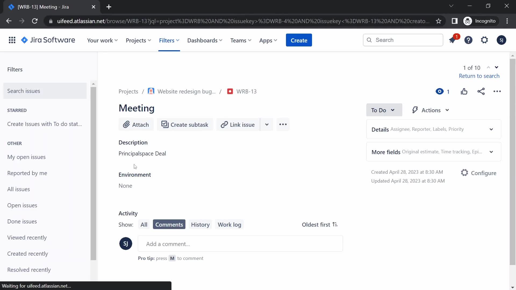Toggle oldest first sort order
Screen dimensions: 516x290
319,224
